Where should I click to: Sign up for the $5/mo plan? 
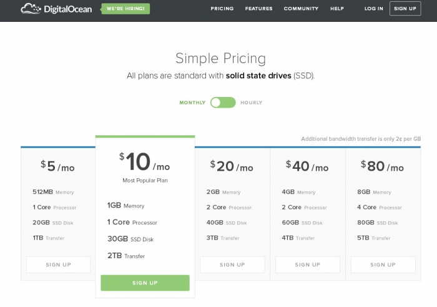point(58,264)
